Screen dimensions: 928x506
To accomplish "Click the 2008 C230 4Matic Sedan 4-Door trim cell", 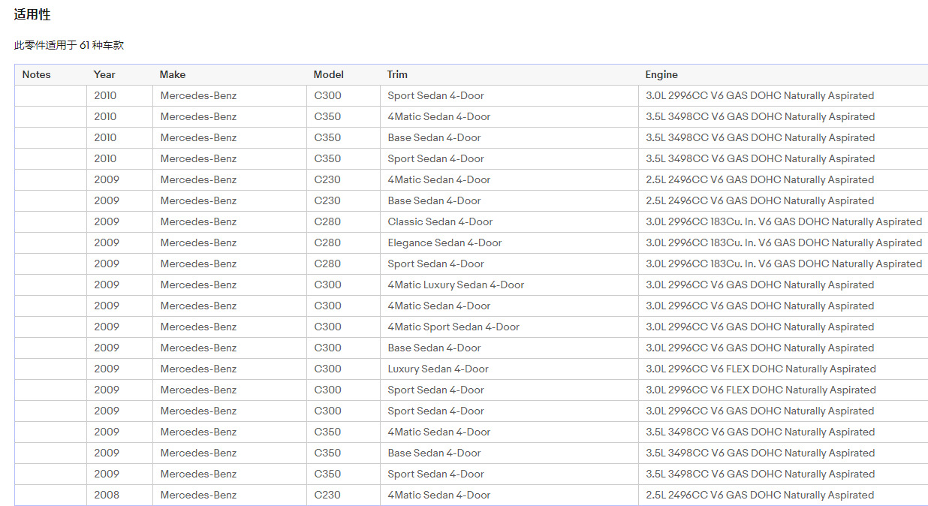I will [509, 495].
